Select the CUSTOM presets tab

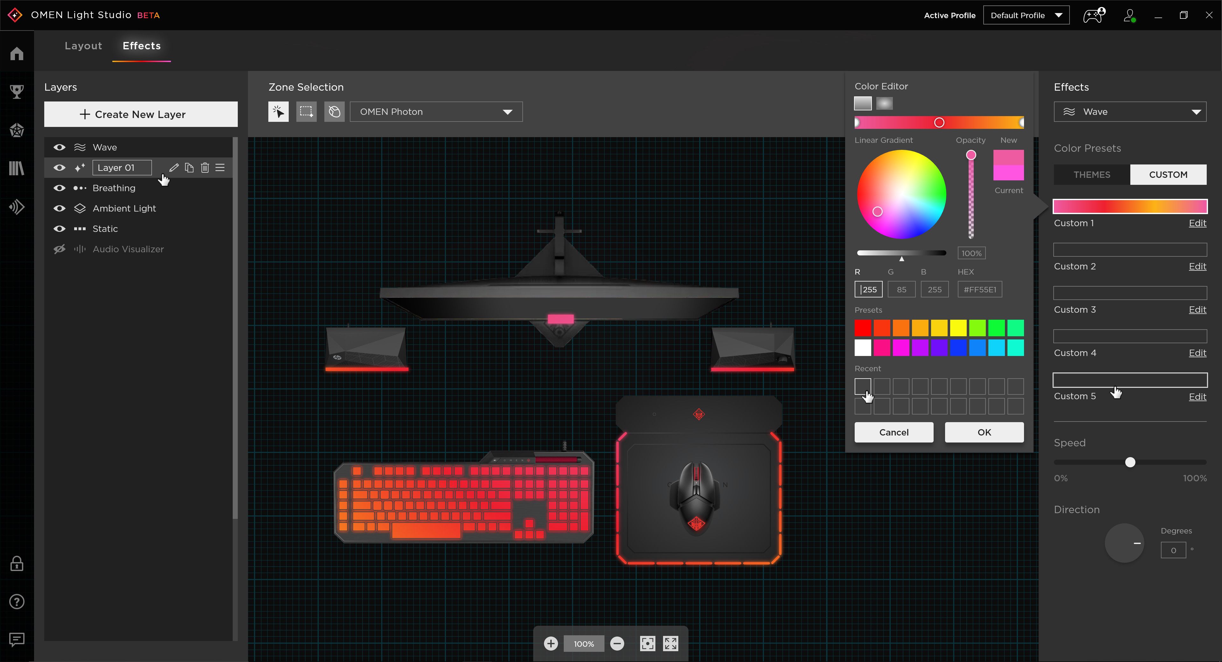coord(1168,175)
